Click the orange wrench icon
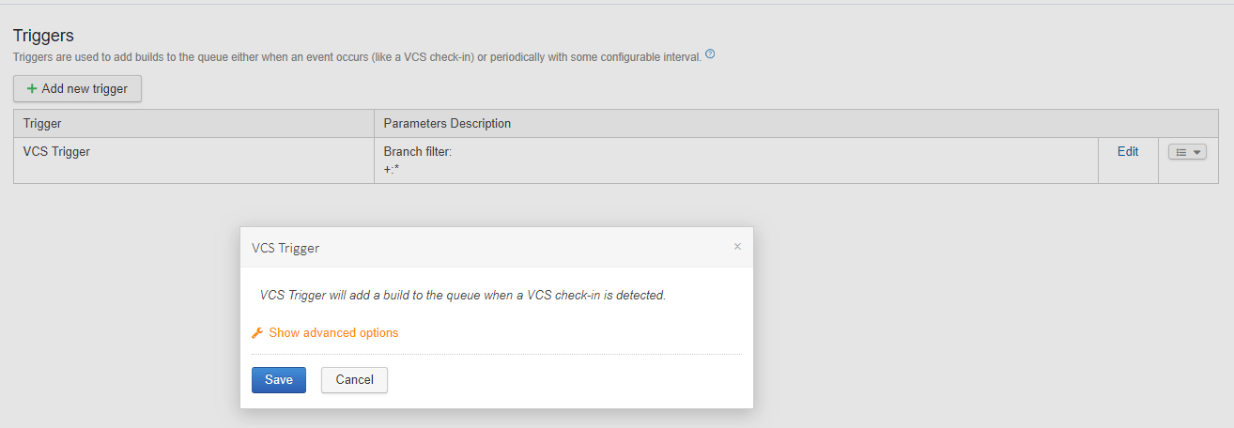The height and width of the screenshot is (428, 1234). tap(257, 333)
